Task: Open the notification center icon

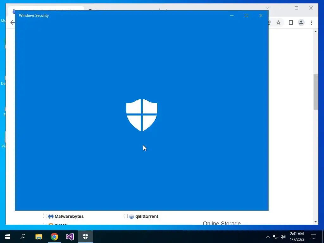Action: (x=314, y=237)
